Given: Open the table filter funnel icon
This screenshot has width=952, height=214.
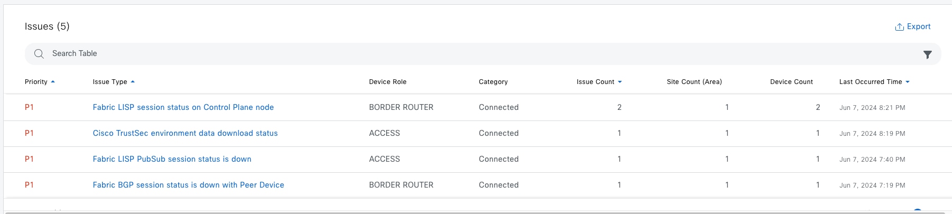Looking at the screenshot, I should tap(927, 54).
